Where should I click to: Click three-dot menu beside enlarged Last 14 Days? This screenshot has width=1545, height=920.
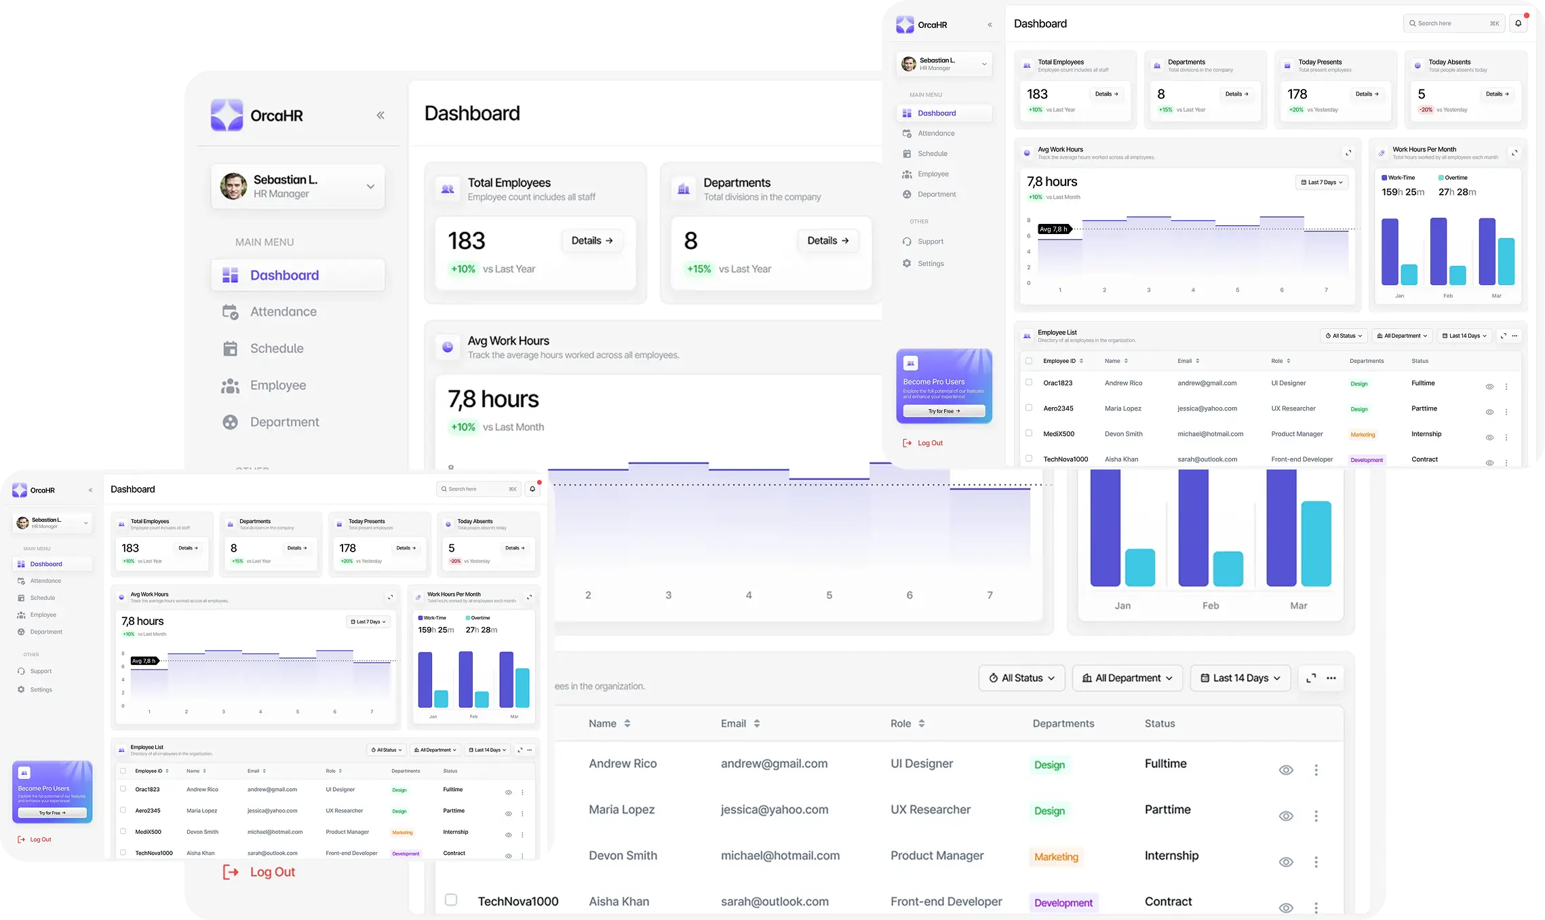tap(1331, 678)
